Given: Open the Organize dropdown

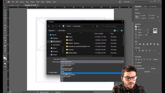Looking at the screenshot, I should (52, 30).
